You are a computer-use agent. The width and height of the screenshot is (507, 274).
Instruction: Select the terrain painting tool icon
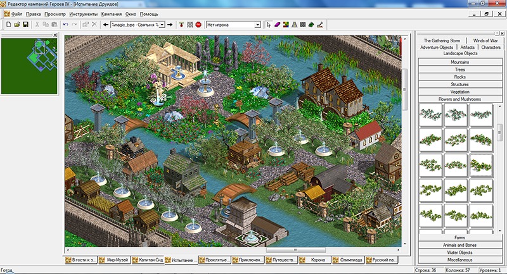click(x=286, y=25)
